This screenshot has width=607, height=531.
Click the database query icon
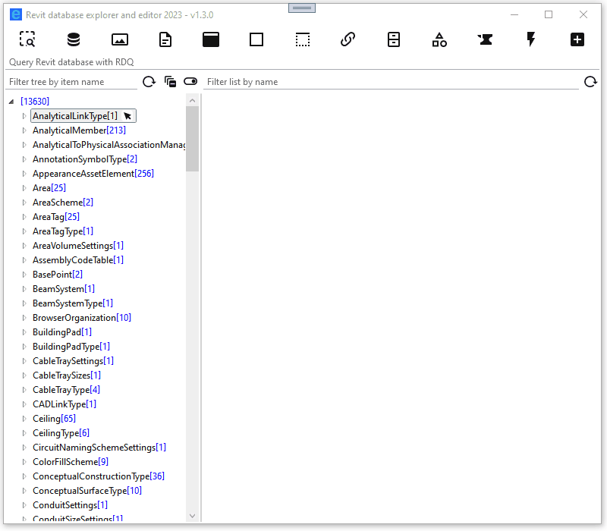74,39
